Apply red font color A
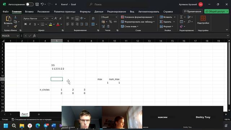 coord(58,24)
